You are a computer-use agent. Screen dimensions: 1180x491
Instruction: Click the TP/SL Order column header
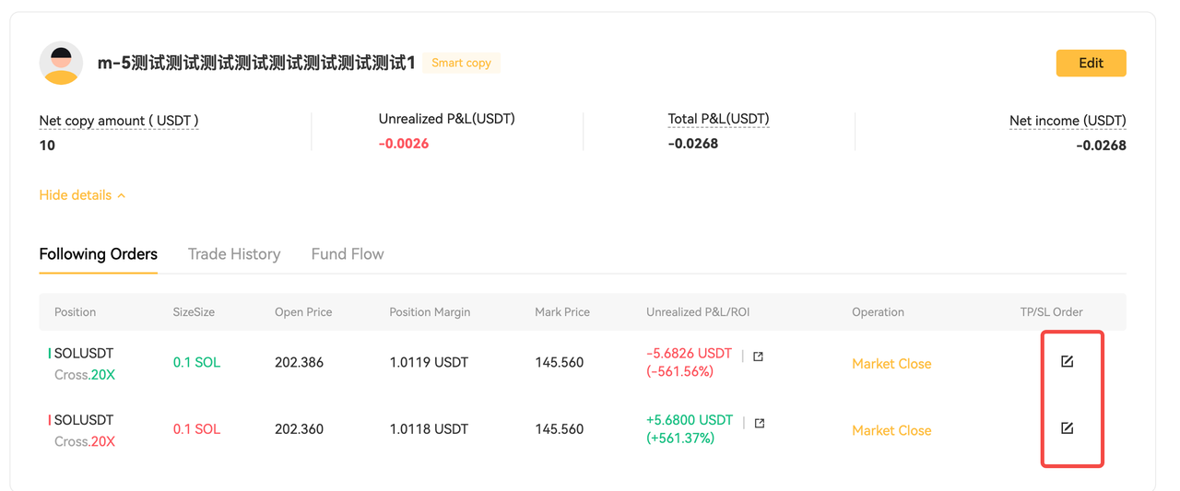coord(1044,312)
